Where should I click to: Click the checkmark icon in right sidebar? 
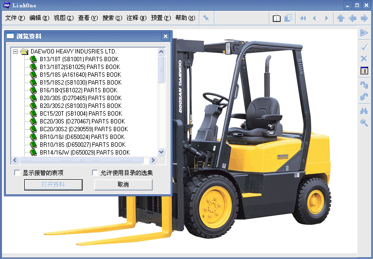tap(364, 47)
